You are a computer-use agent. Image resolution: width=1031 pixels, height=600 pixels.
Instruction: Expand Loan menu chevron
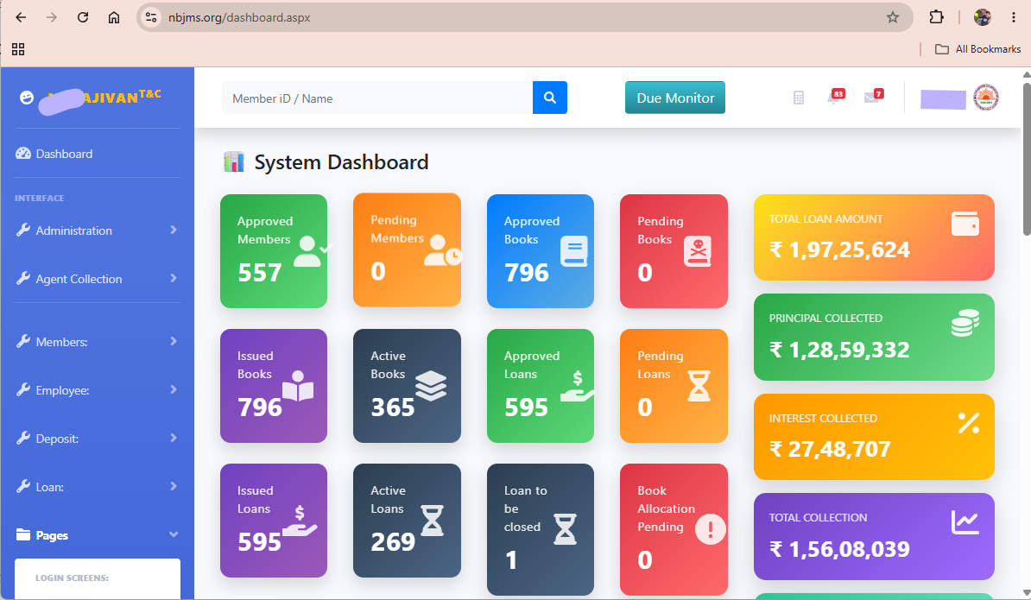[x=174, y=486]
